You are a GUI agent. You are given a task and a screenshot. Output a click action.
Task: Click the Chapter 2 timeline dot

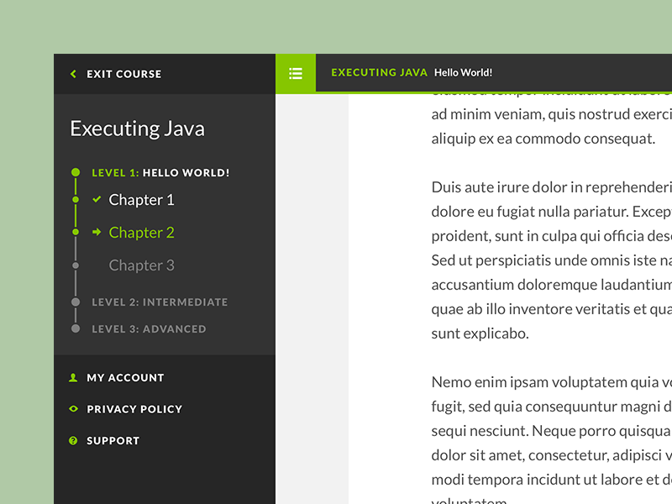[76, 232]
